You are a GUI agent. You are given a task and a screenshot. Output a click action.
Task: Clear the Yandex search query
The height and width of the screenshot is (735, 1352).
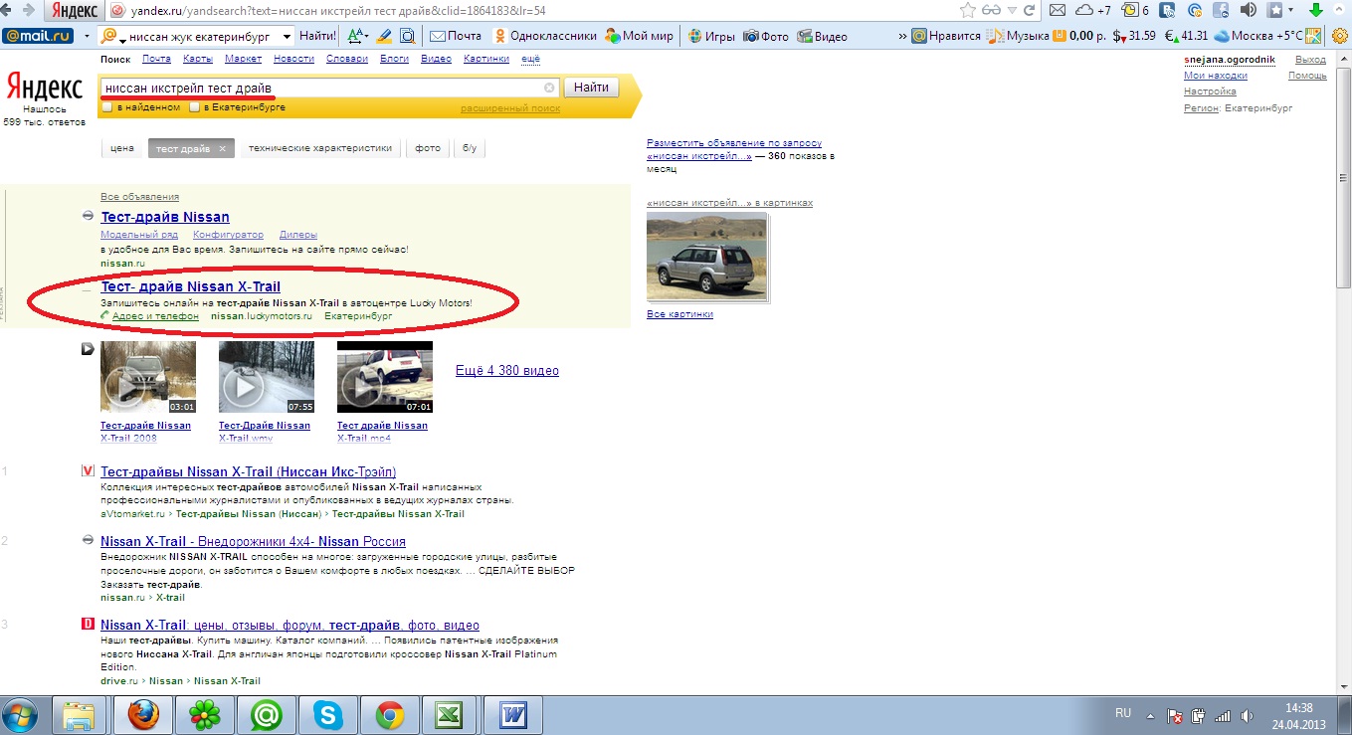[x=549, y=88]
